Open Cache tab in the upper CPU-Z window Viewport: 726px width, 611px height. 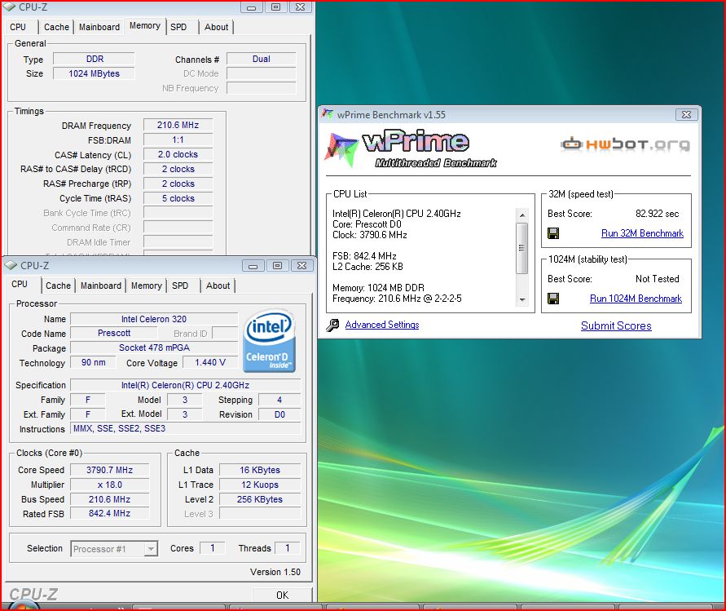[56, 27]
